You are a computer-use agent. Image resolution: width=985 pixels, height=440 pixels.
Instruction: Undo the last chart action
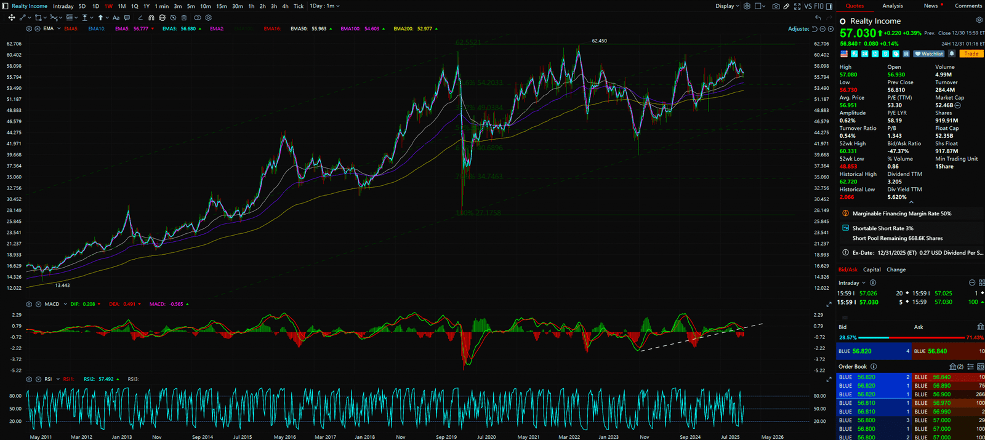(x=818, y=18)
